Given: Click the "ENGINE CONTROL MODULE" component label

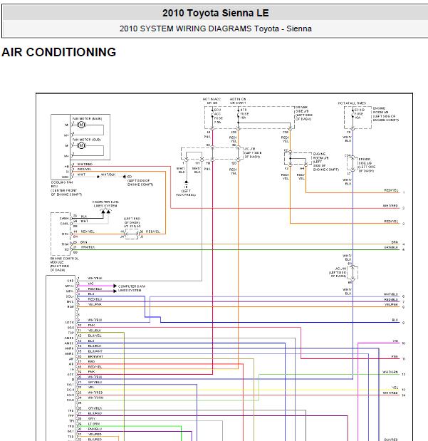Looking at the screenshot, I should pos(65,260).
